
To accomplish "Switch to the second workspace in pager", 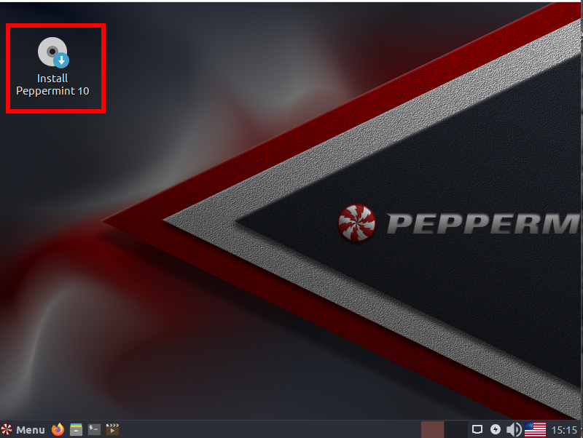I will click(x=456, y=429).
